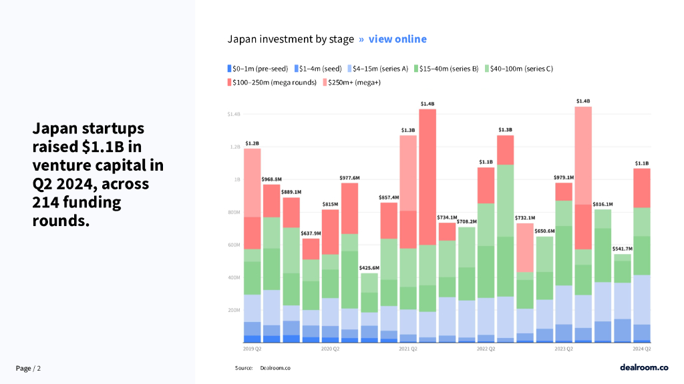684x384 pixels.
Task: Open the "view online" link
Action: (x=397, y=39)
